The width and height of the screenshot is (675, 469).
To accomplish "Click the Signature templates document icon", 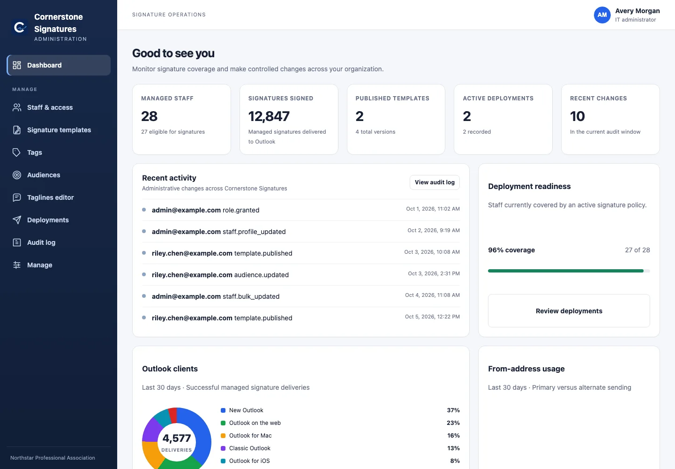I will point(17,130).
